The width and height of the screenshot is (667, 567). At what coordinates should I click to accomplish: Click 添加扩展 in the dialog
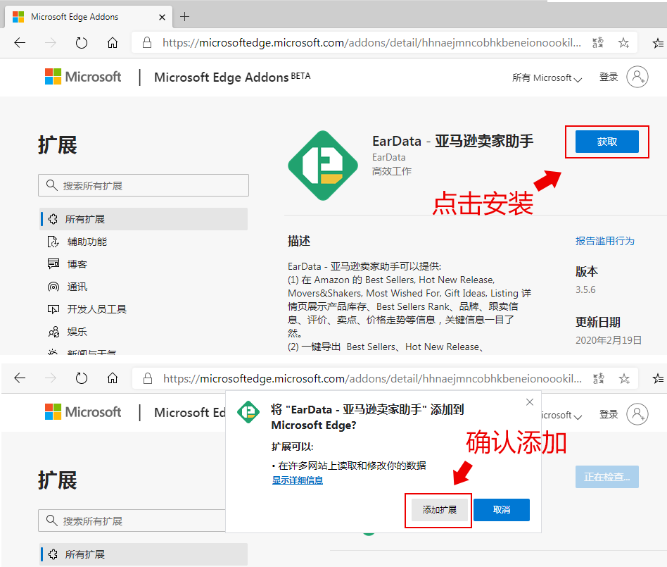(440, 509)
